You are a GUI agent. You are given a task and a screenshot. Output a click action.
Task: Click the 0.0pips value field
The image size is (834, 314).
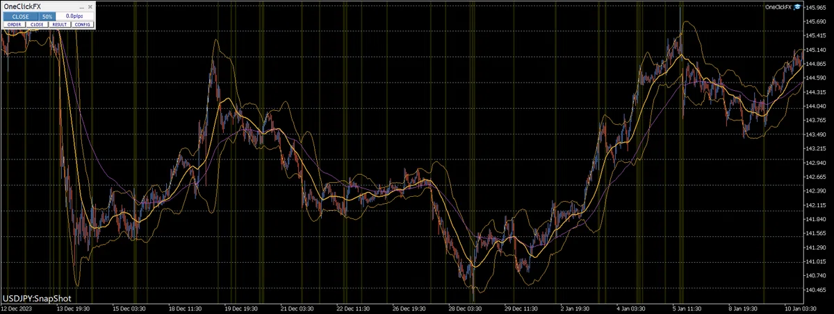coord(74,16)
